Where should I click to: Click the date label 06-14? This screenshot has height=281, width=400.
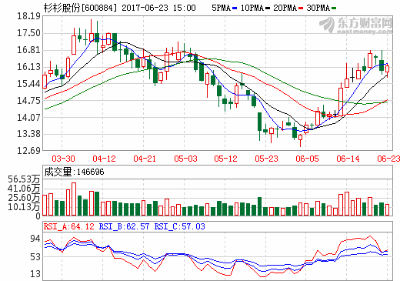(348, 159)
